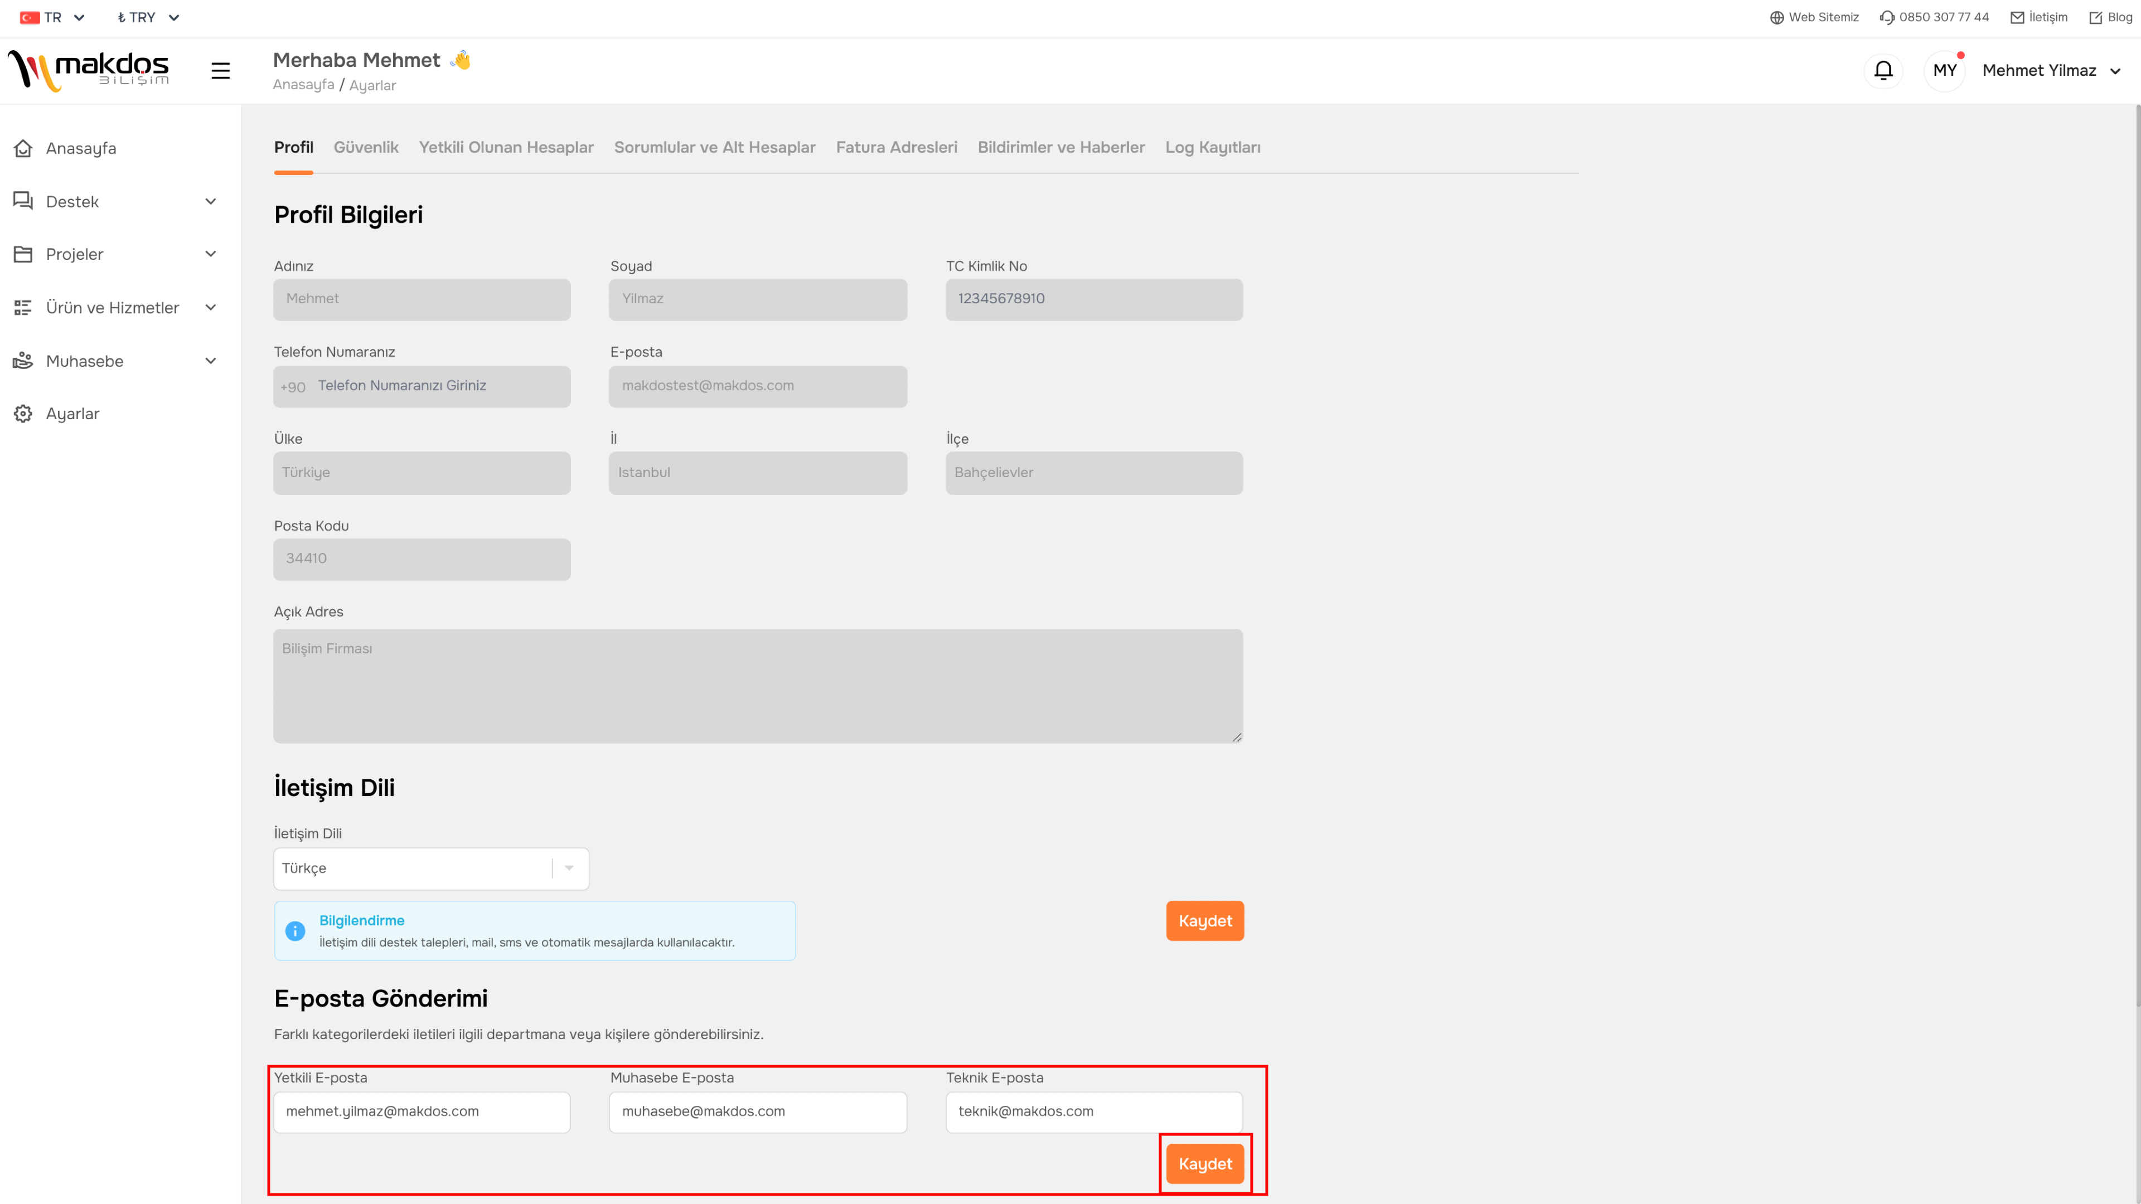Click Kaydet under İletişim Dili
2141x1204 pixels.
click(1204, 921)
